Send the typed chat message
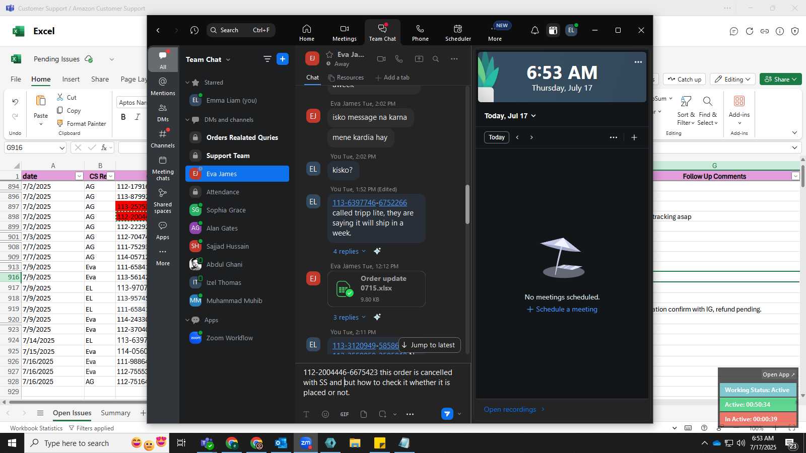The width and height of the screenshot is (806, 453). [447, 414]
